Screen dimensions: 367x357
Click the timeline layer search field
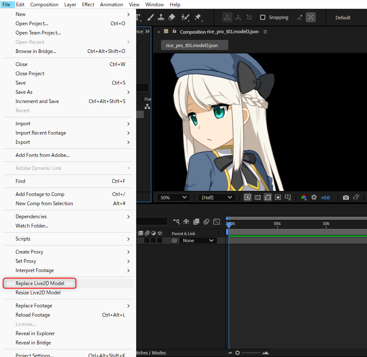tap(152, 221)
